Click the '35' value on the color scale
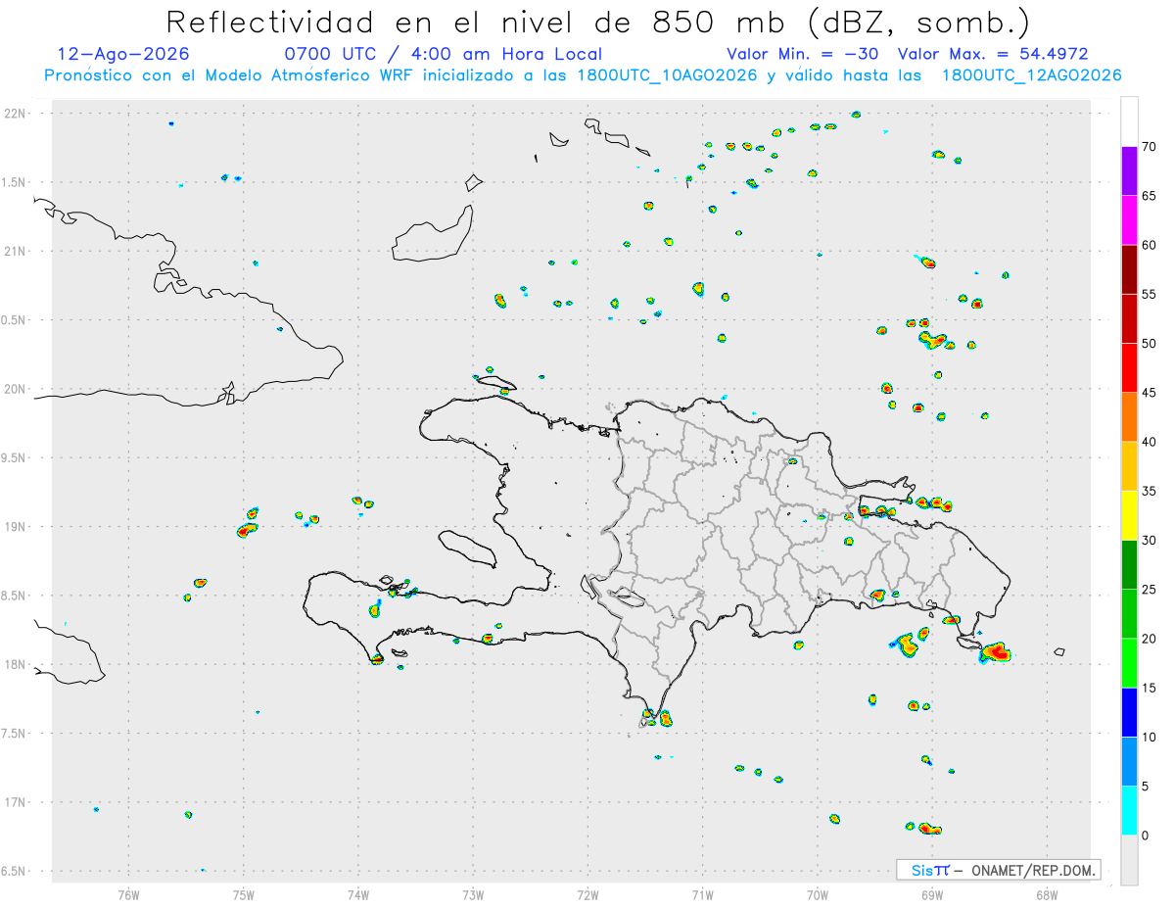1175x908 pixels. pyautogui.click(x=1150, y=491)
